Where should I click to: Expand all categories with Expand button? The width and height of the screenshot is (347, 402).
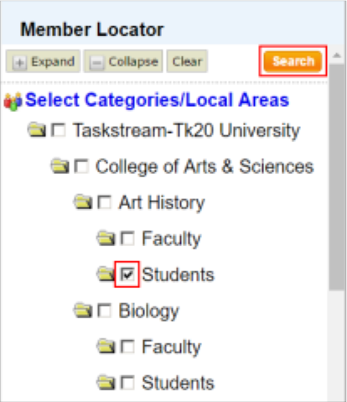coord(43,61)
